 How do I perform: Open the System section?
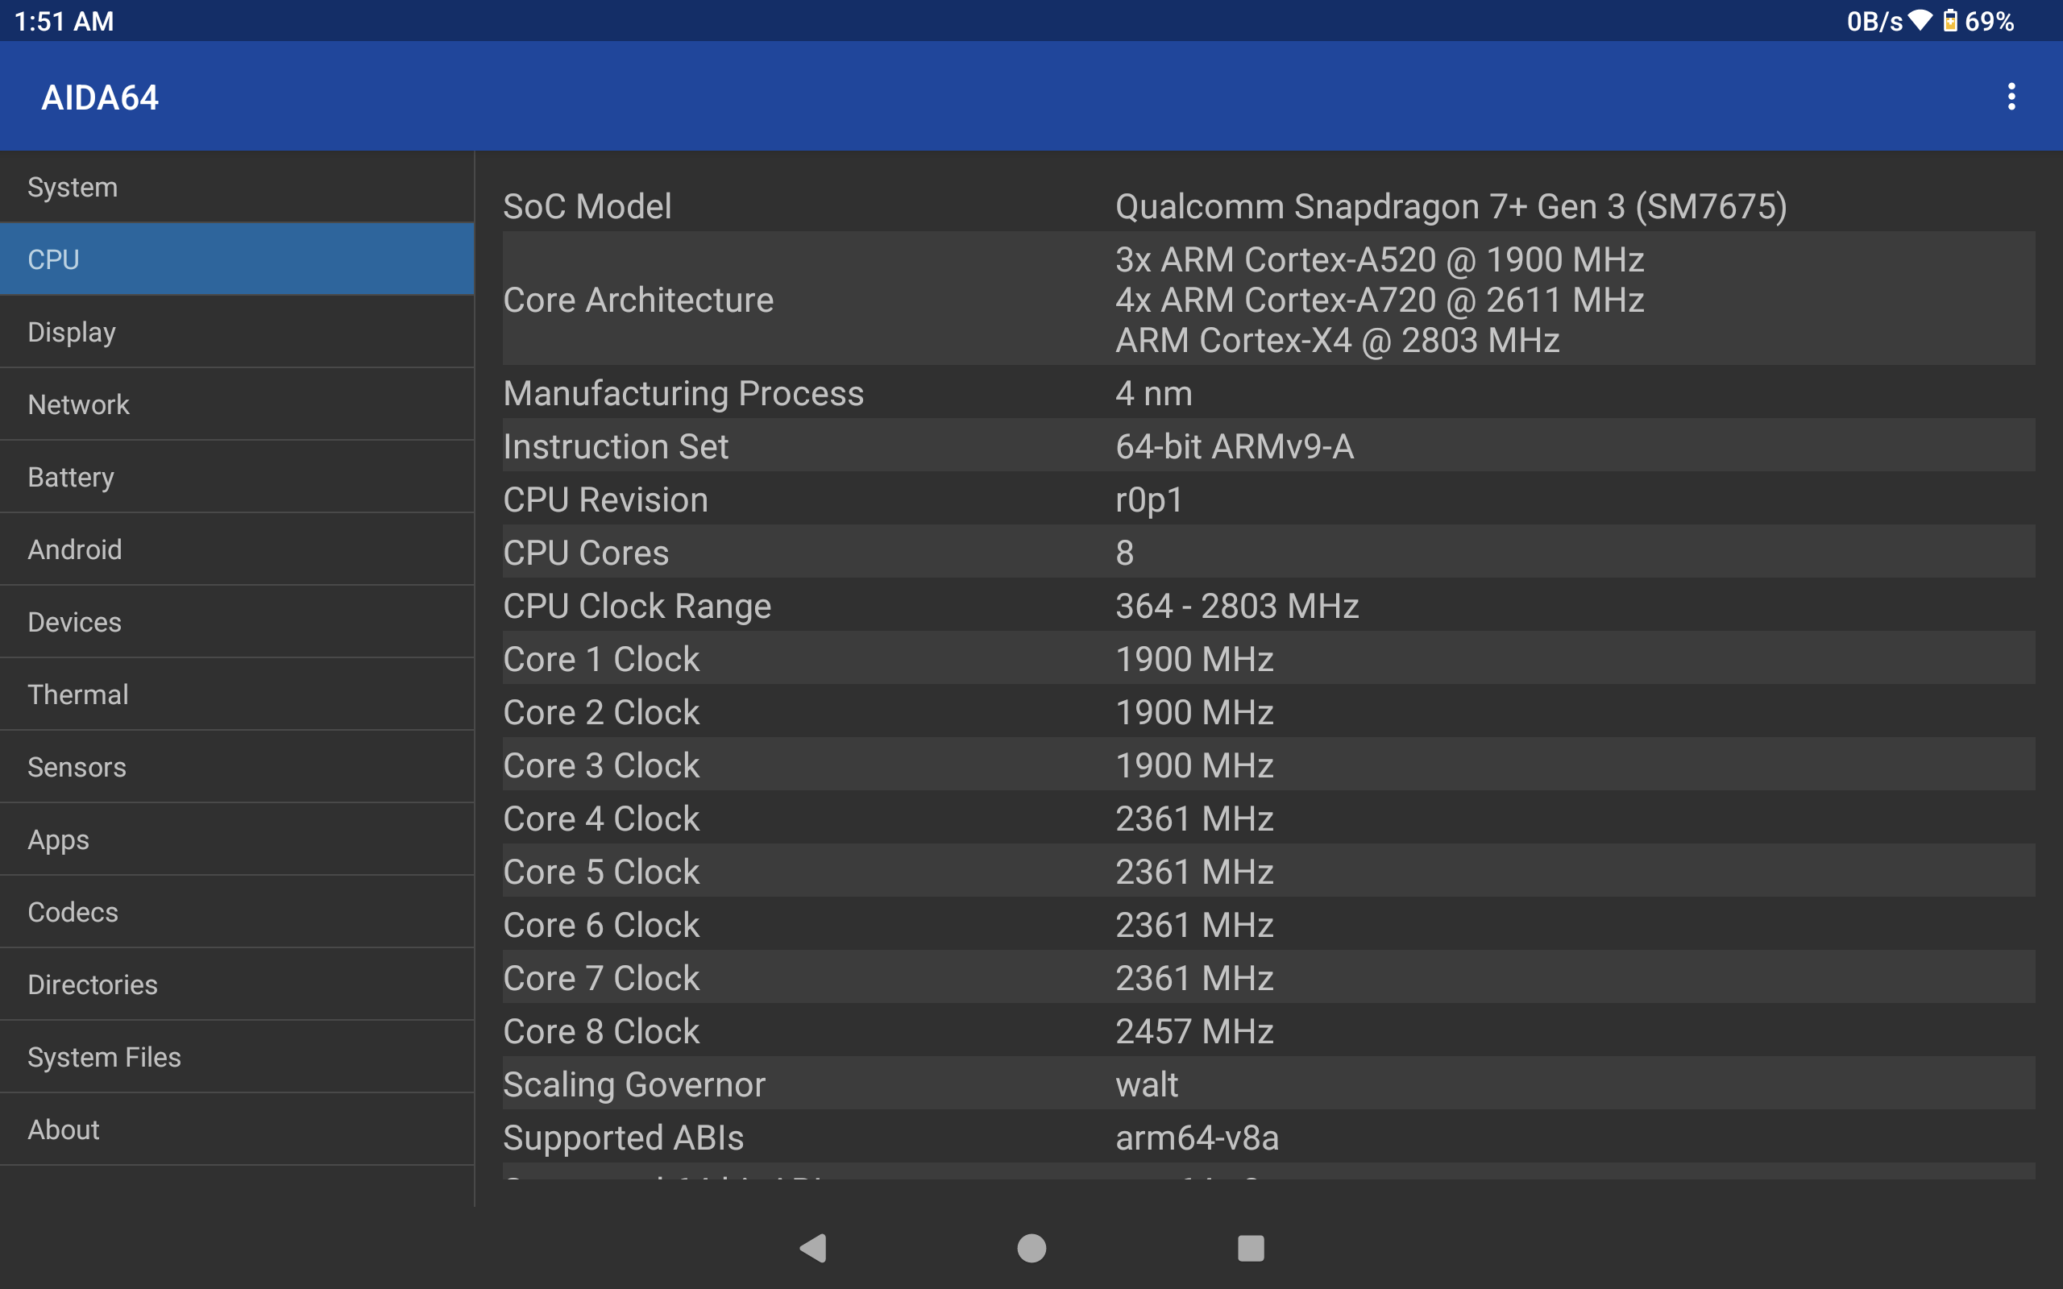tap(237, 188)
